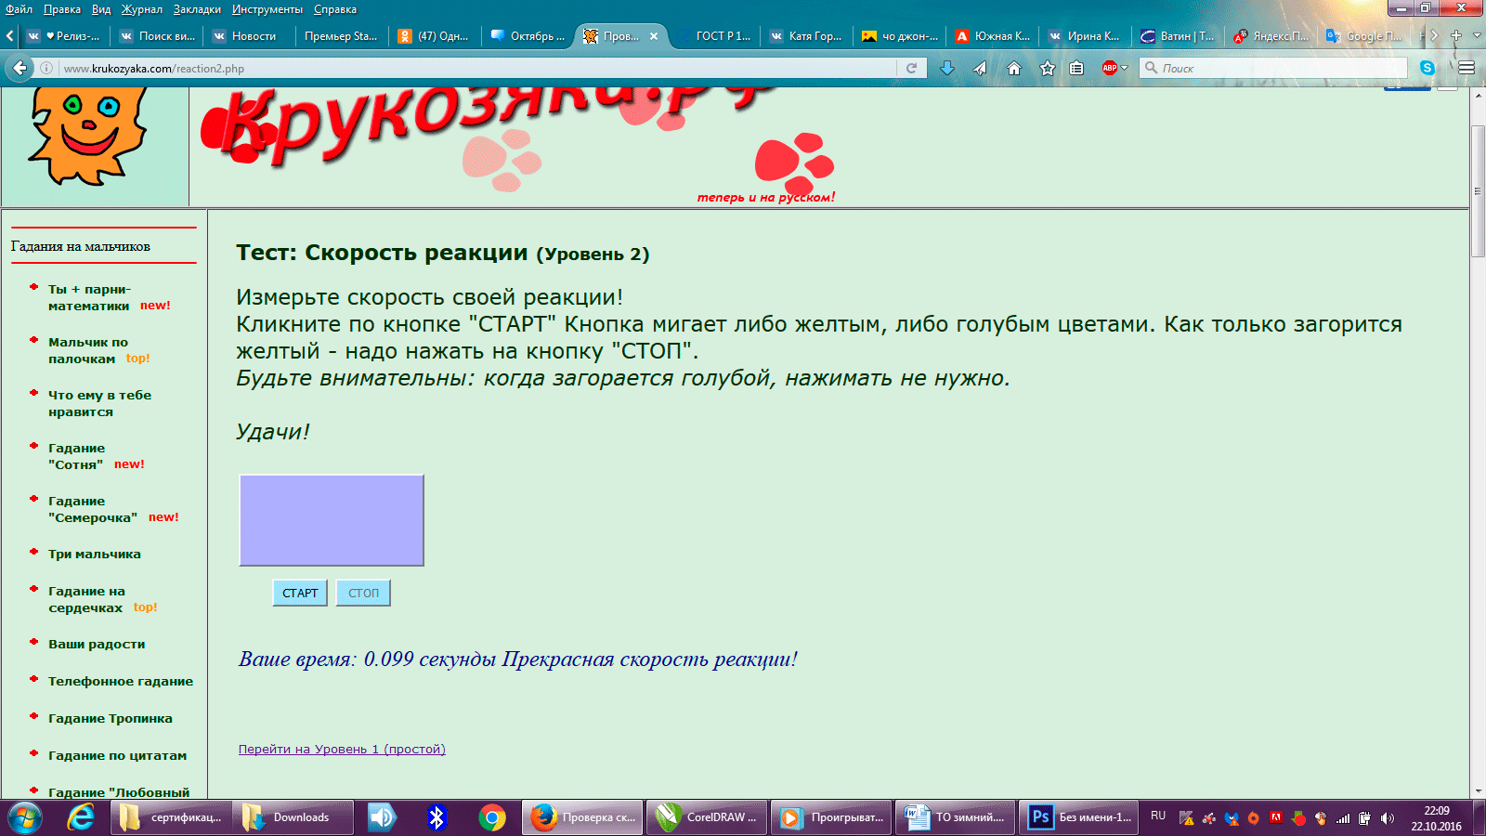
Task: Click the СТОП button
Action: (x=363, y=593)
